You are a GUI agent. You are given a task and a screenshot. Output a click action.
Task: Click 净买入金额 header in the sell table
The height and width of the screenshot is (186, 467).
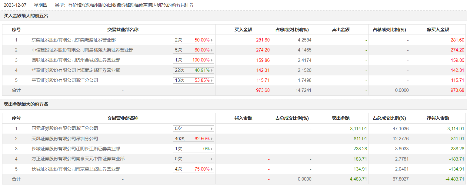pos(438,118)
